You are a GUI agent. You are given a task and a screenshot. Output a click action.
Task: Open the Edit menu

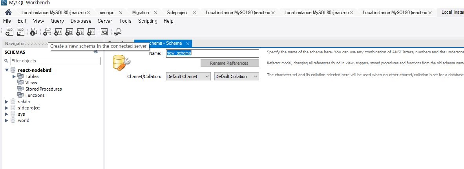click(22, 21)
